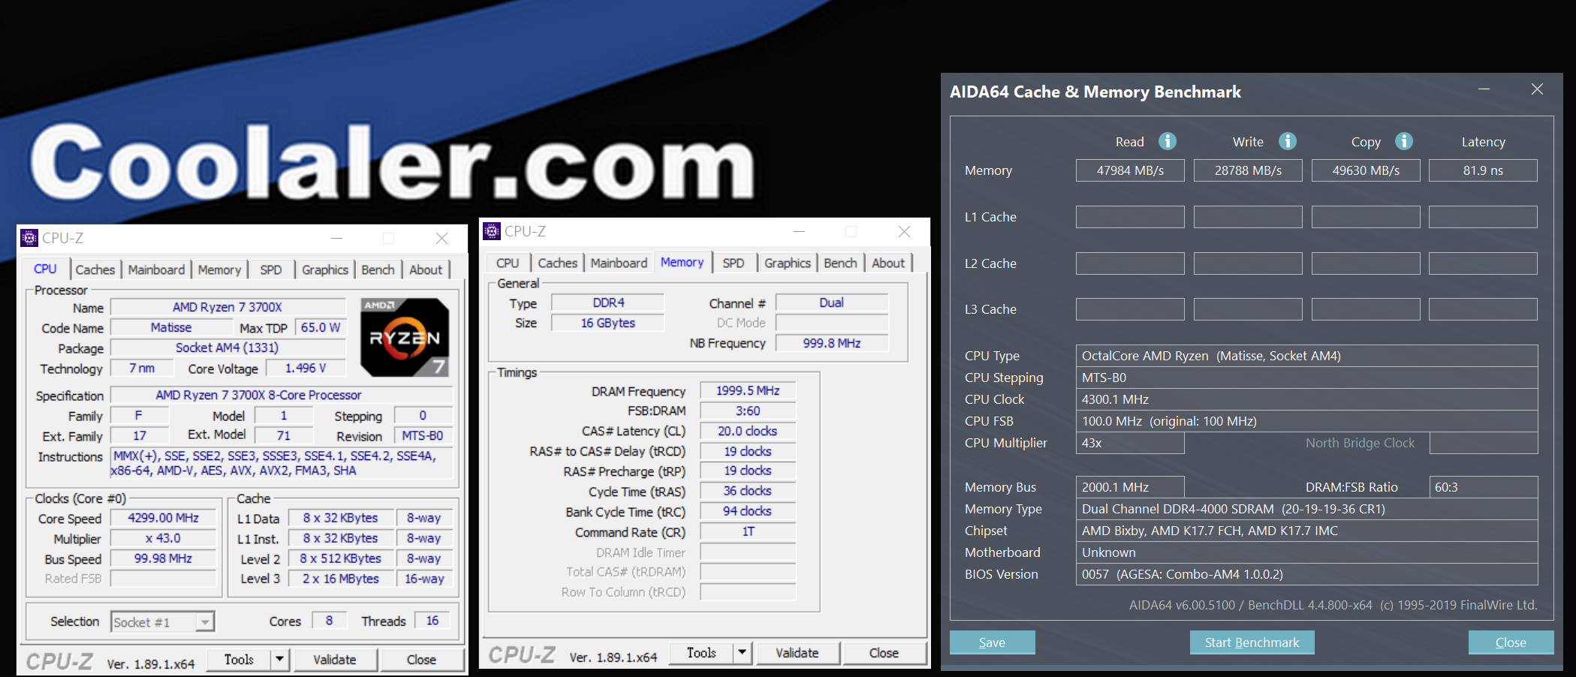Screen dimensions: 1576x677
Task: Open SPD tab in CPU-Z Memory window
Action: (734, 263)
